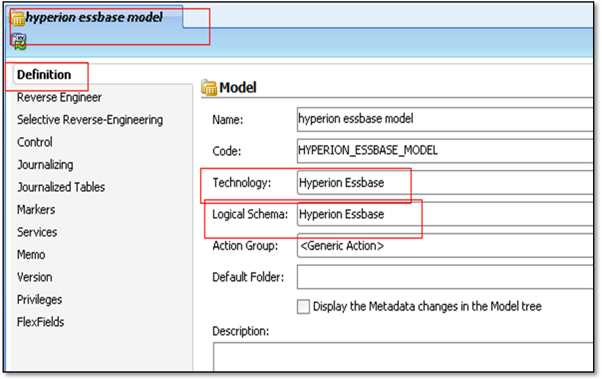Screen dimensions: 602x379
Task: Click the Description text area
Action: [x=403, y=357]
